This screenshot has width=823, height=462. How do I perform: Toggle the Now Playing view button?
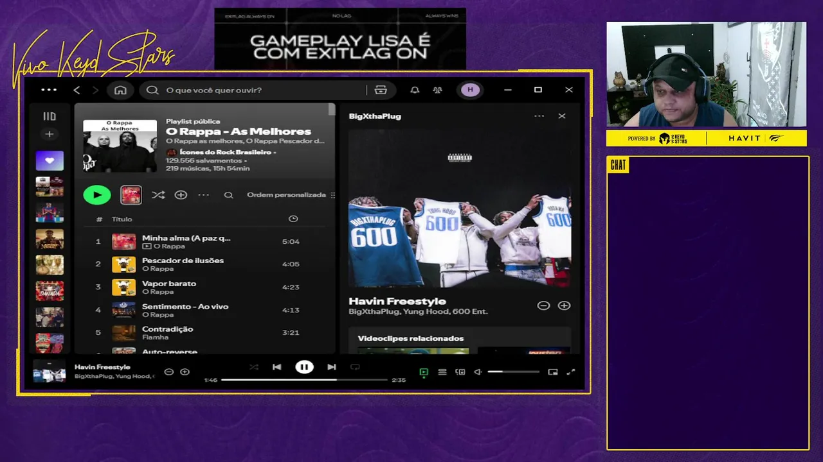coord(424,372)
